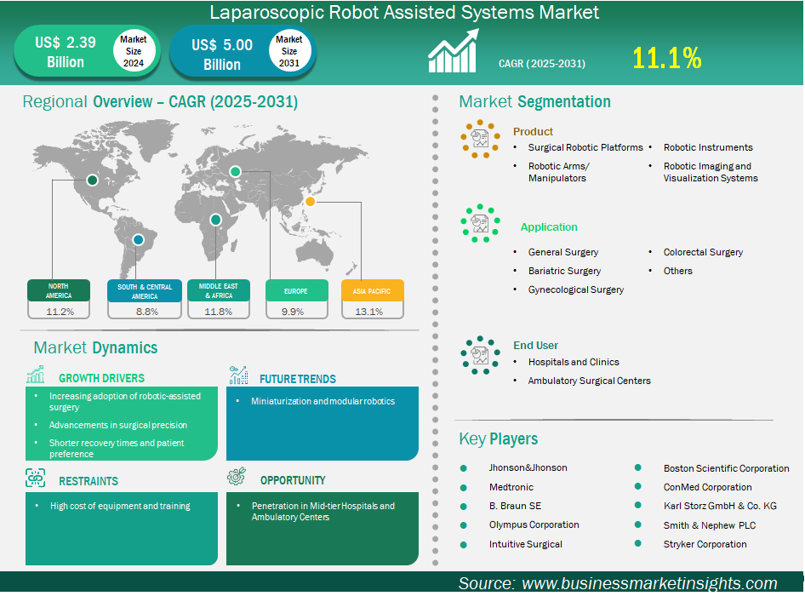Click the End User segmentation icon

480,355
